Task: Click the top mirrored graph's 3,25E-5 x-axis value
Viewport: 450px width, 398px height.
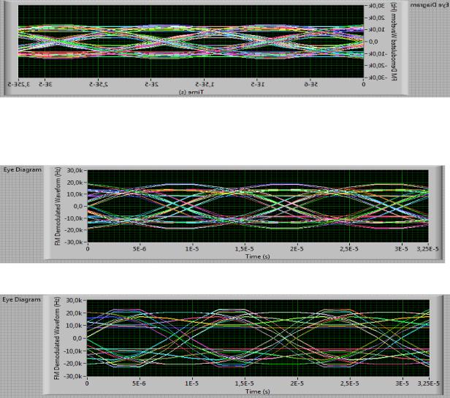Action: (x=18, y=85)
